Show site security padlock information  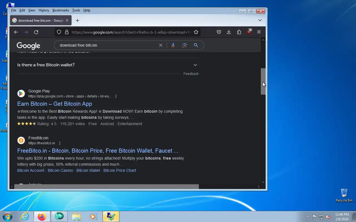click(x=67, y=32)
